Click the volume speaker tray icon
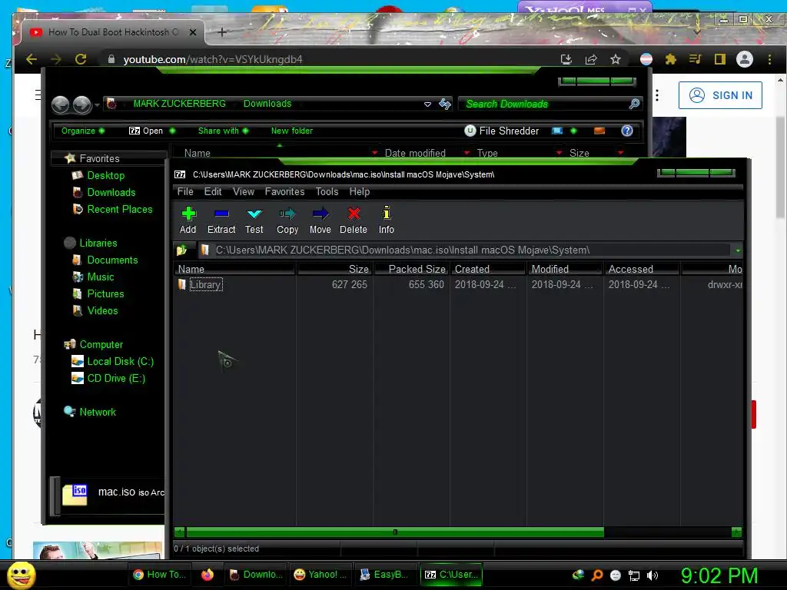The width and height of the screenshot is (787, 590). pos(653,575)
